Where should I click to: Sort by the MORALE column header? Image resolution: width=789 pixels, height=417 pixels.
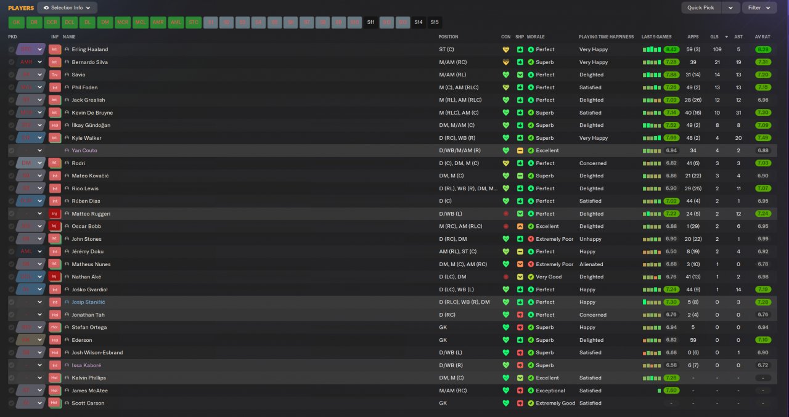(536, 37)
